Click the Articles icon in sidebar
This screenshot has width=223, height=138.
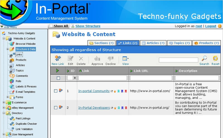coord(12,66)
